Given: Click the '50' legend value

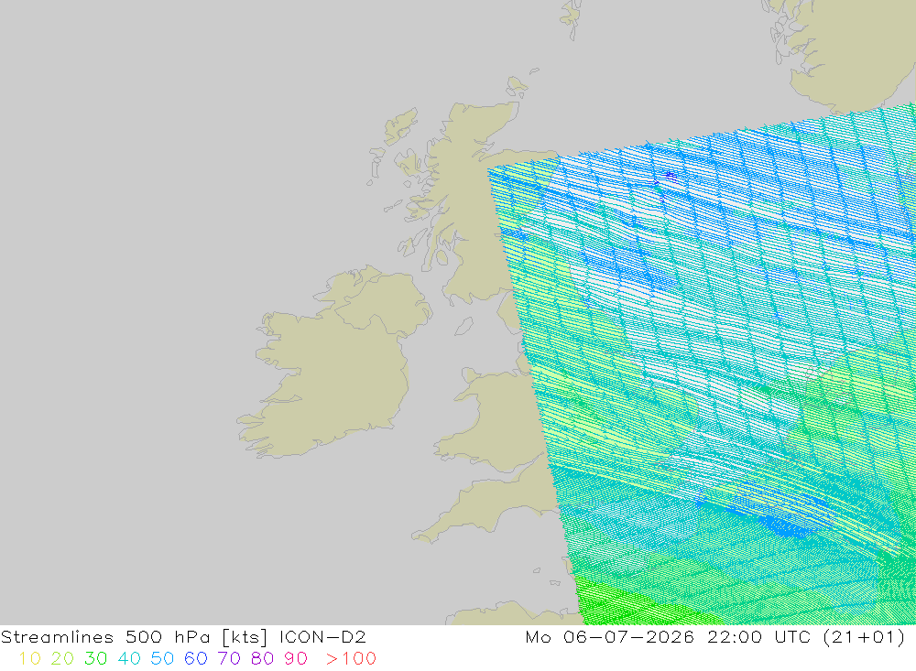Looking at the screenshot, I should [x=162, y=659].
